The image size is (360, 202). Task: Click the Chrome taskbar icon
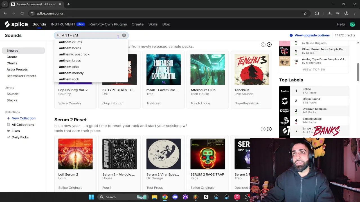165,197
